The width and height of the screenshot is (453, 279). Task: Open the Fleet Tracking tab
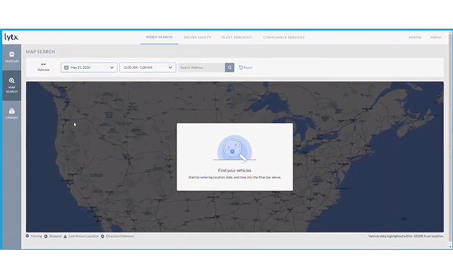[238, 37]
